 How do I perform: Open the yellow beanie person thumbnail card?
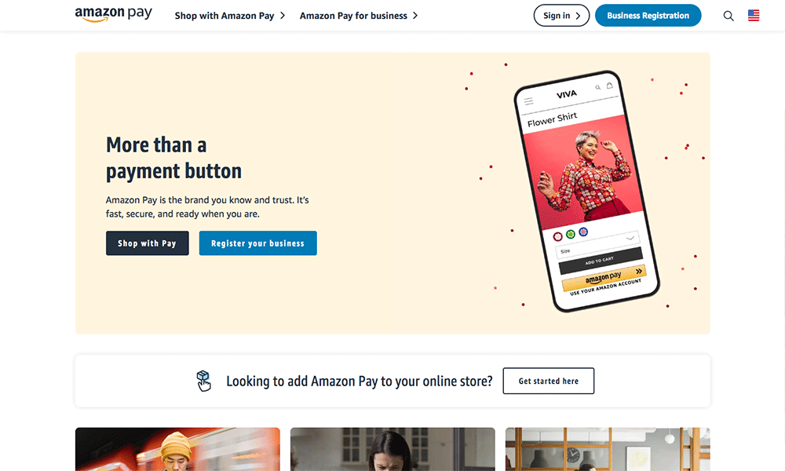coord(177,449)
